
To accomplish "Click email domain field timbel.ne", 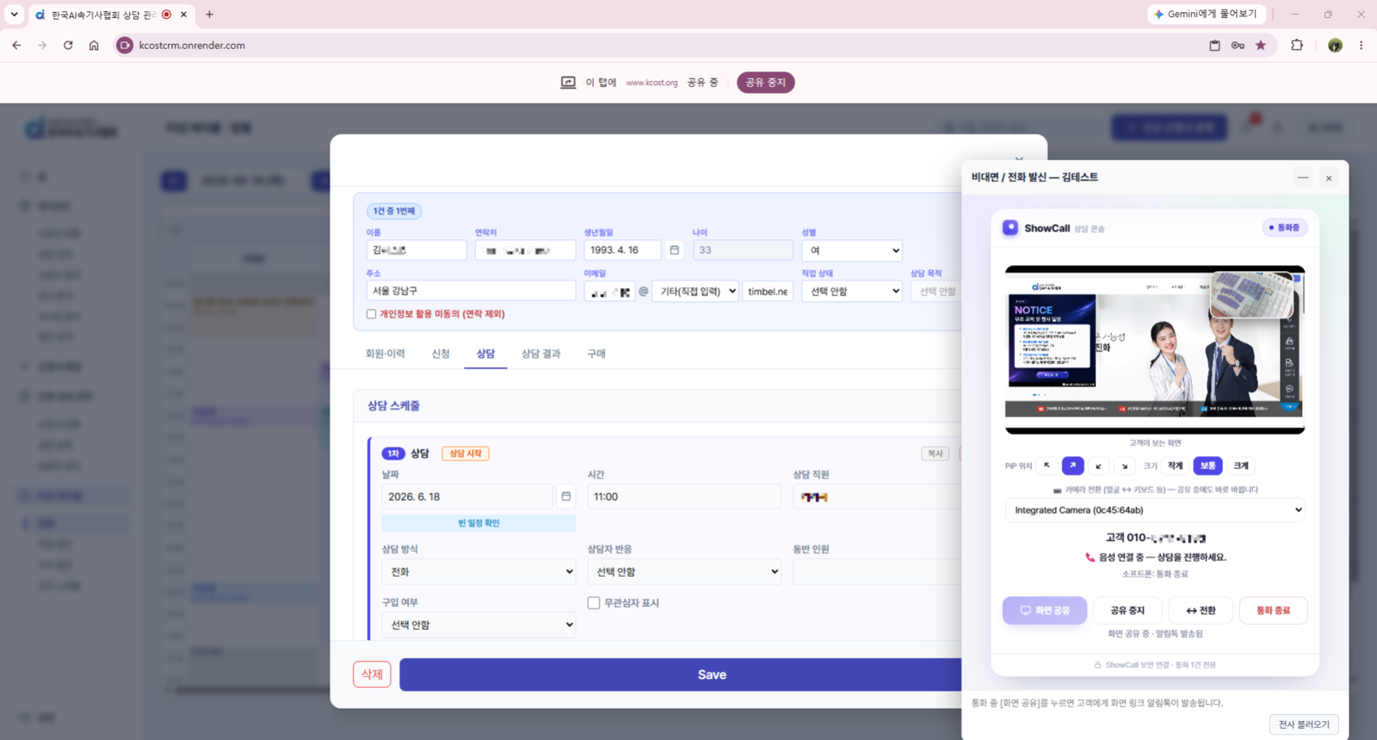I will pyautogui.click(x=768, y=292).
